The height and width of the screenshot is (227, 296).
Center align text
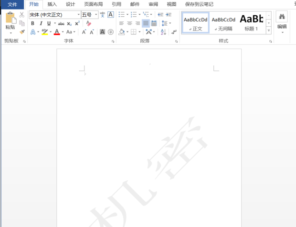129,23
